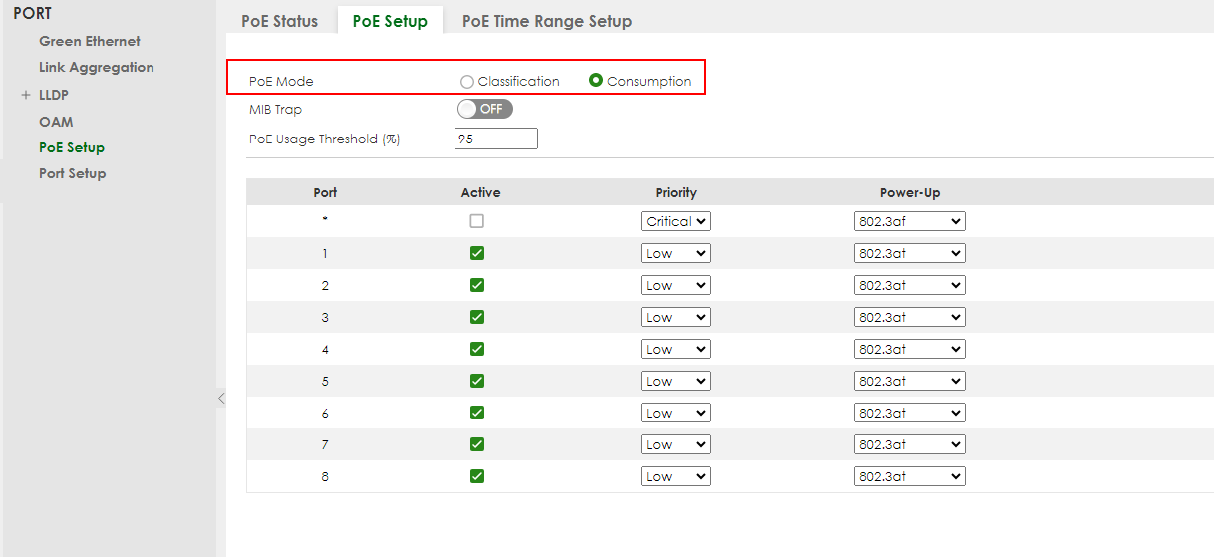The image size is (1214, 557).
Task: Select the Consumption PoE mode
Action: 596,81
